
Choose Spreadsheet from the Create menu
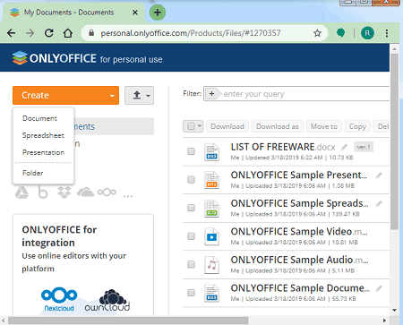click(43, 135)
